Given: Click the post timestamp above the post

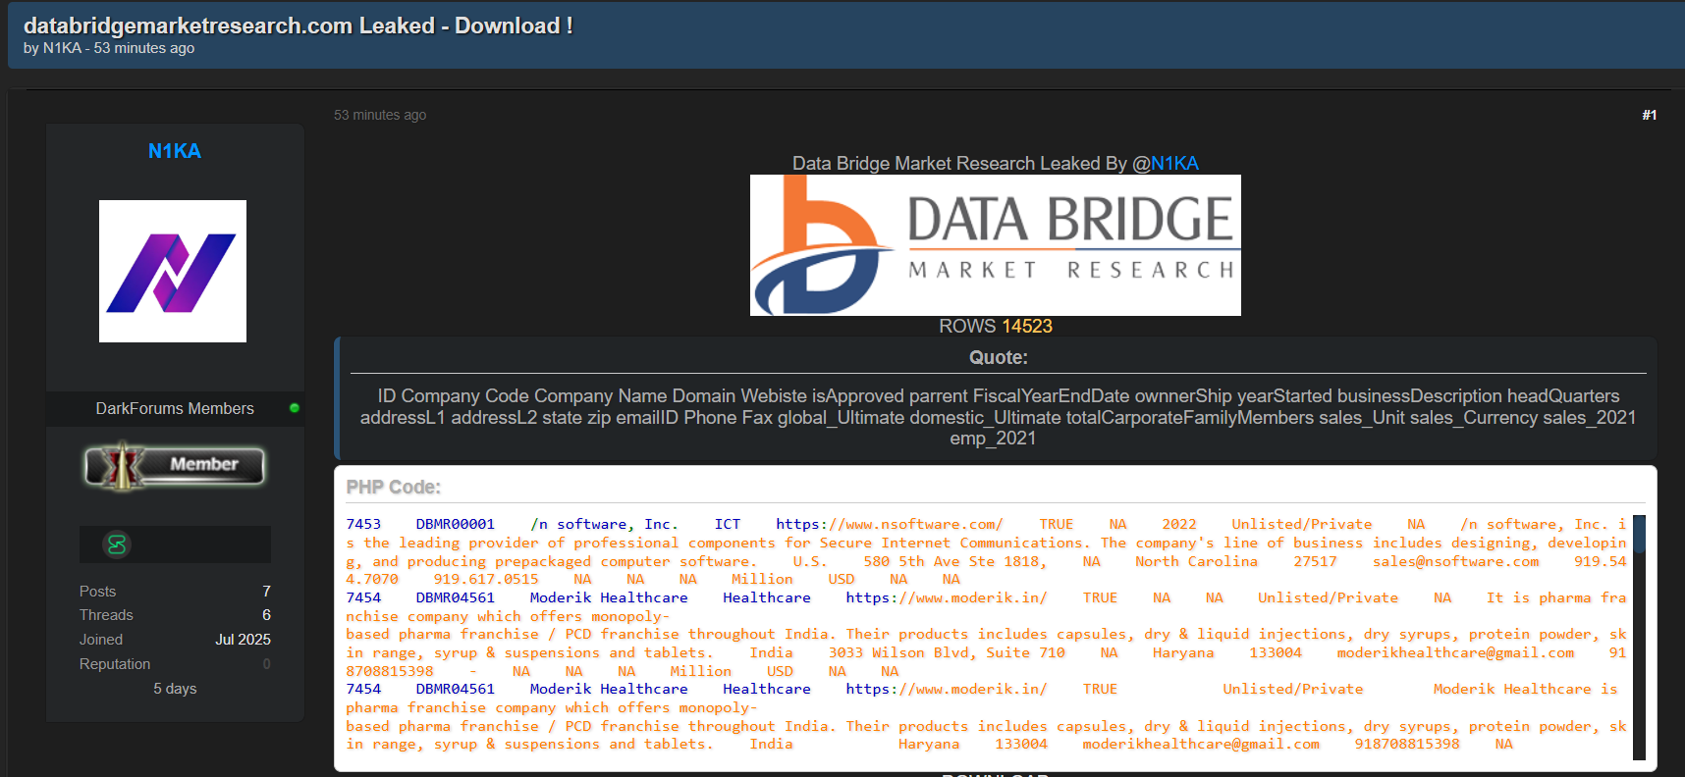Looking at the screenshot, I should point(380,115).
